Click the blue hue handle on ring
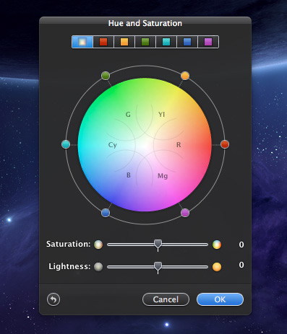 (106, 213)
